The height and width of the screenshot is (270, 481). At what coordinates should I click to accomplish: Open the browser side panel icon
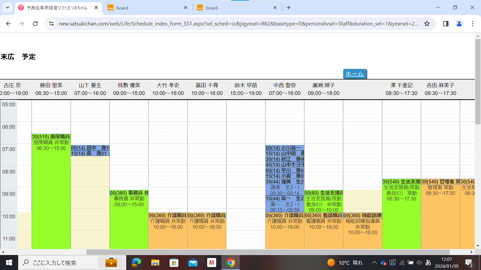tap(446, 23)
